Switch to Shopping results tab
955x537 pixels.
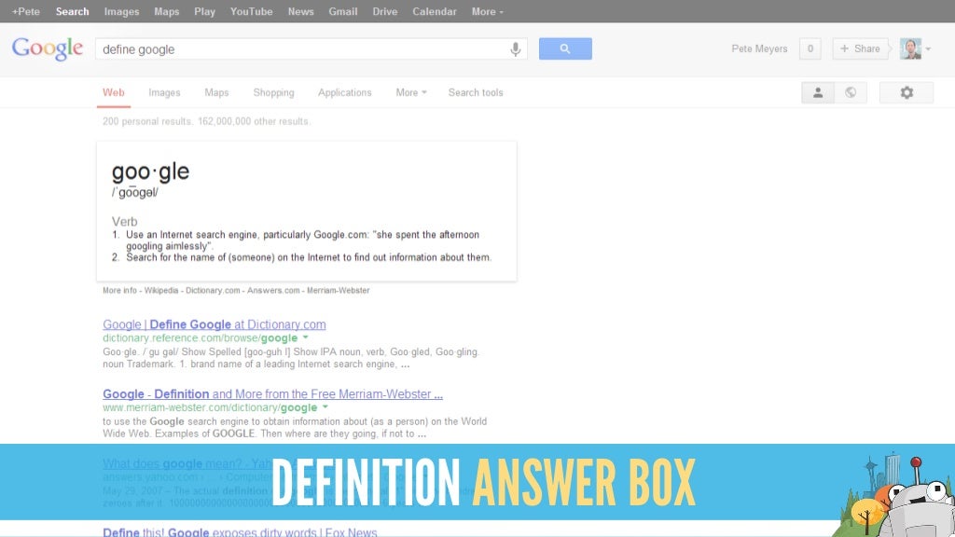(273, 92)
